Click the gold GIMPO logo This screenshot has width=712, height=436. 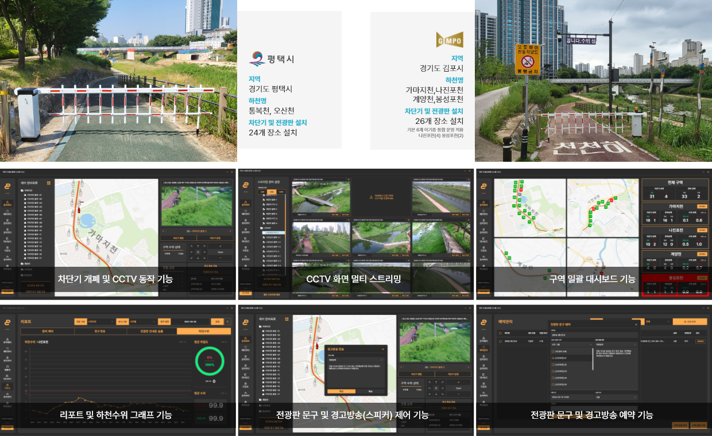pos(449,40)
